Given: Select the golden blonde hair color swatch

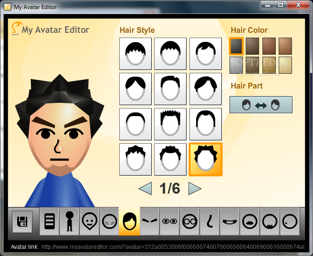Looking at the screenshot, I should coord(269,65).
